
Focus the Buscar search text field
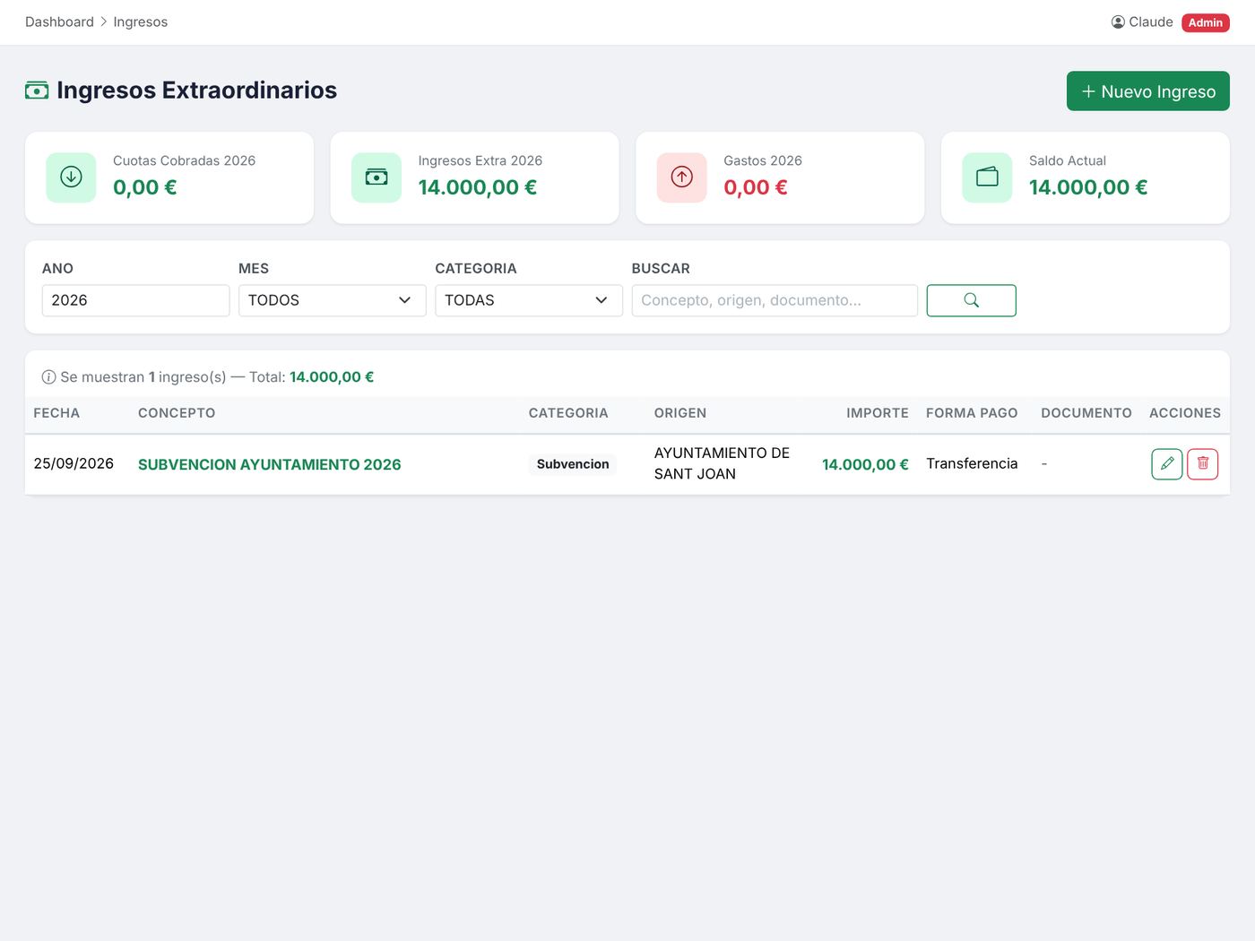click(x=775, y=300)
